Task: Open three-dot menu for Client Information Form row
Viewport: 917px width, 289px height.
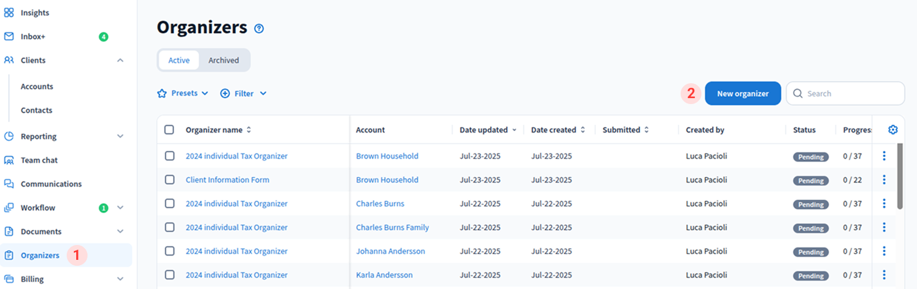Action: [x=884, y=180]
